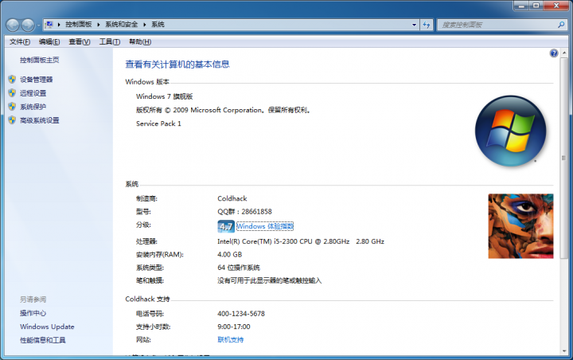
Task: Open the Windows 体验指数 link
Action: point(265,226)
